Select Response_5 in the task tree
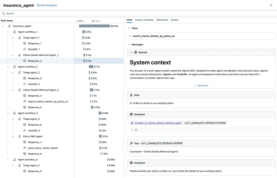This screenshot has width=277, height=178. pos(35,107)
